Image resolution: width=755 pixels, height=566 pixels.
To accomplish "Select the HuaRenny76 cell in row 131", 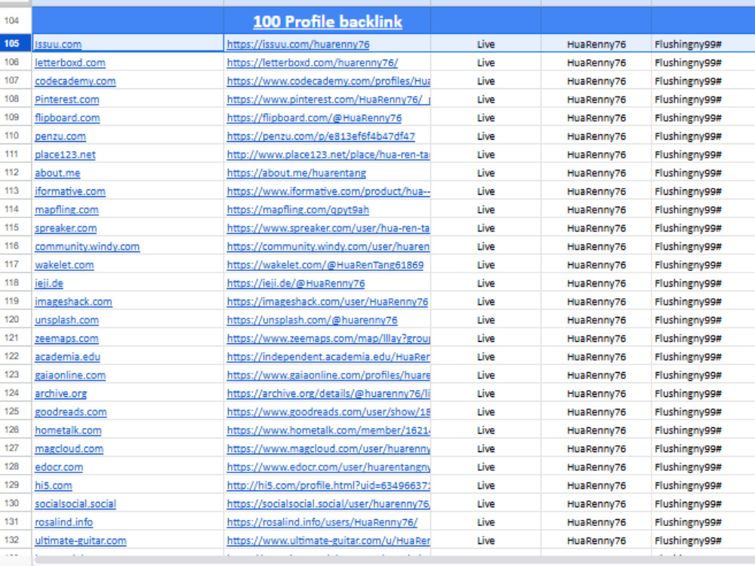I will 596,522.
